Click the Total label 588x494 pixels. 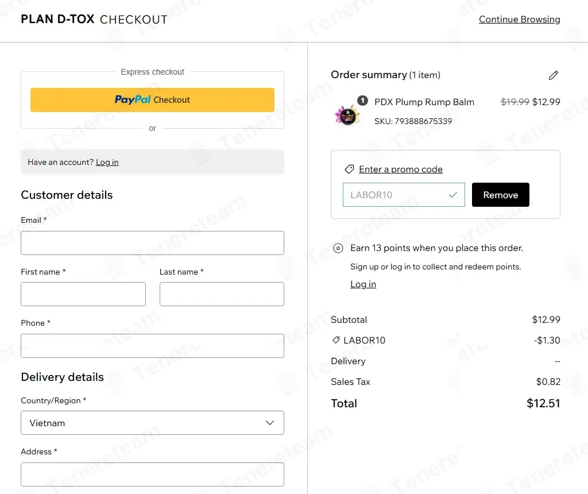tap(344, 403)
